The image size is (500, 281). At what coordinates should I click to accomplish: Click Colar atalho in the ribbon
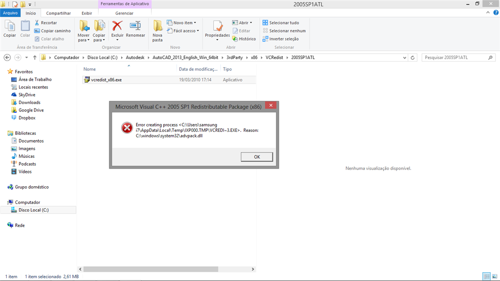click(x=49, y=39)
